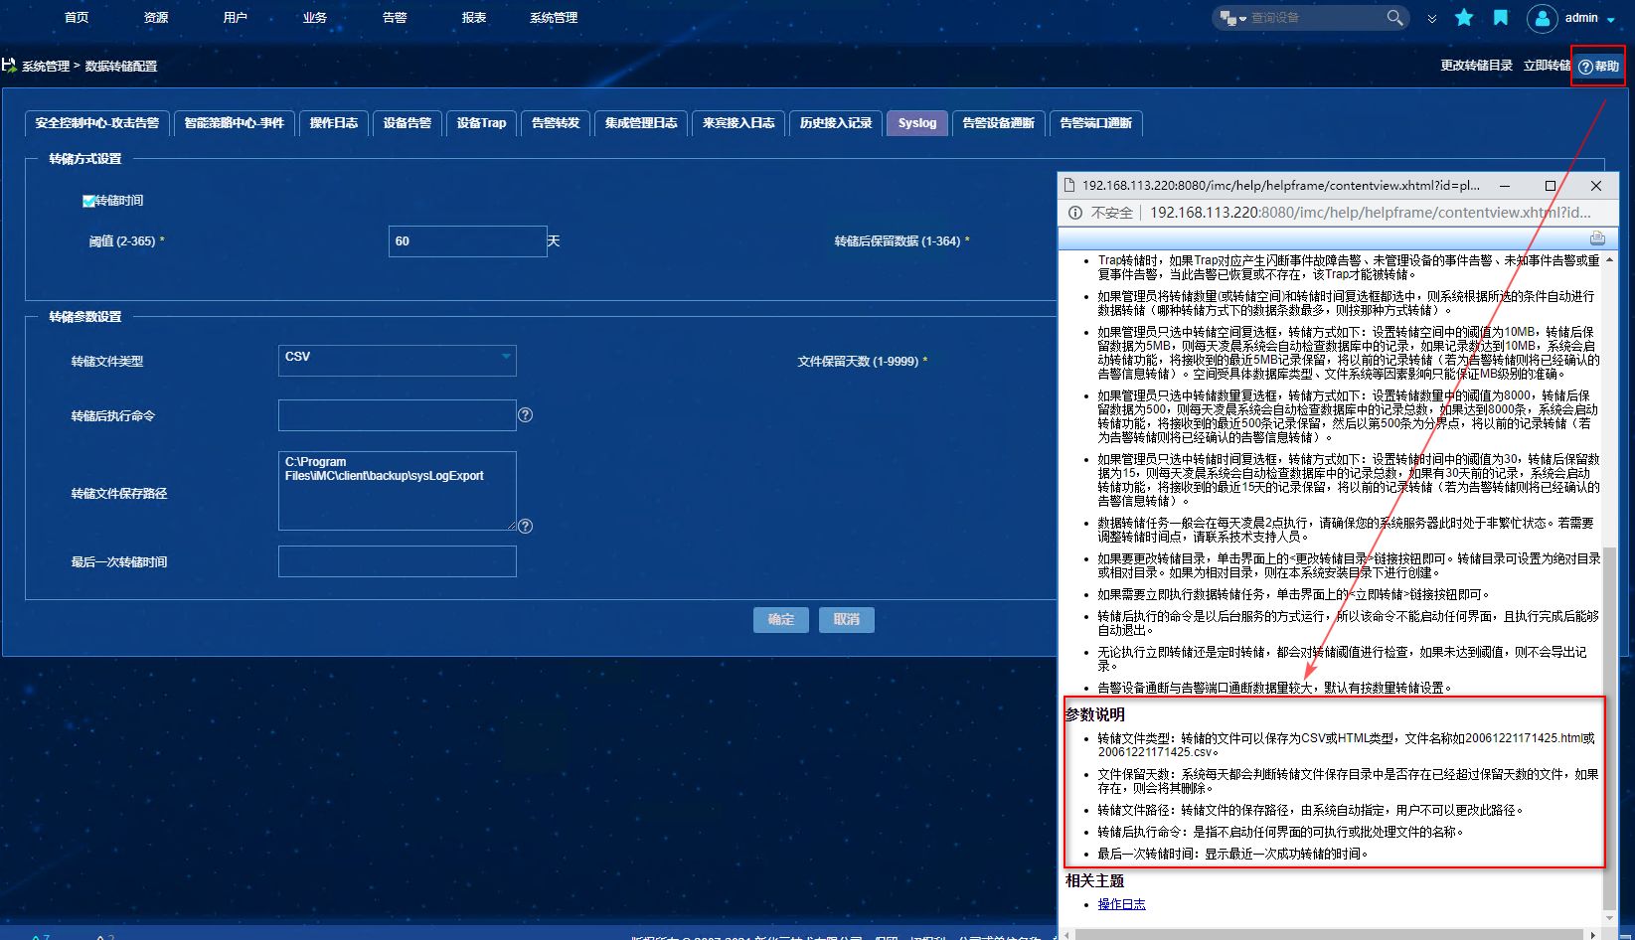Open the 资源 menu

(x=156, y=18)
